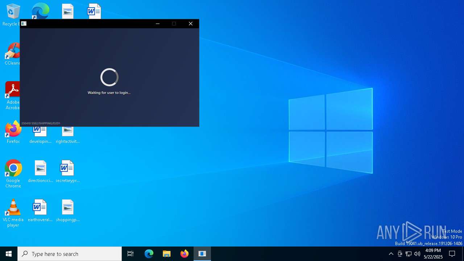
Task: Click the 250410 SSE2/SHIPPING/D2D1 build text
Action: point(41,123)
